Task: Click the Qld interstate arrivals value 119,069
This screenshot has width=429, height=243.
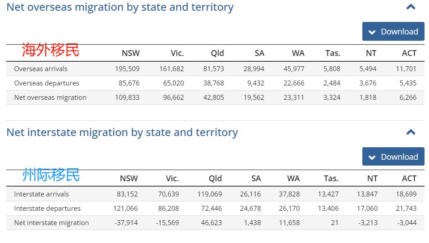Action: (x=209, y=194)
